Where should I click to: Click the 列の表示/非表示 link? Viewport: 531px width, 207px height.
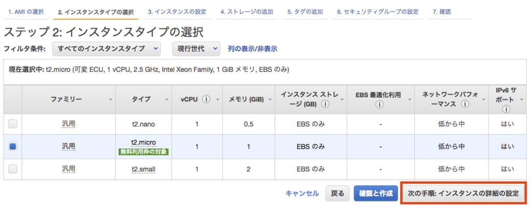point(253,49)
